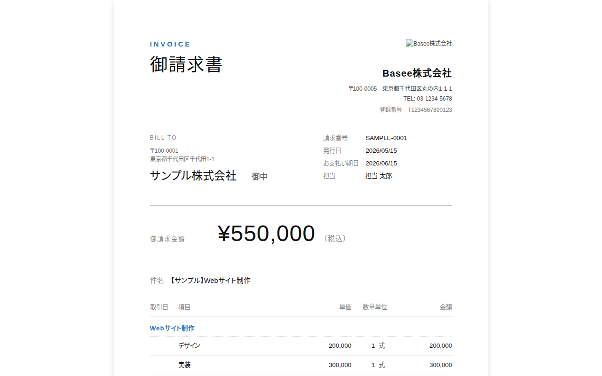Click the 項目 column header
Screen dimensions: 602x376
[x=184, y=307]
